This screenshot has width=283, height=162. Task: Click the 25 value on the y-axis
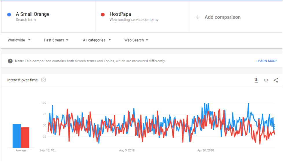click(x=45, y=137)
